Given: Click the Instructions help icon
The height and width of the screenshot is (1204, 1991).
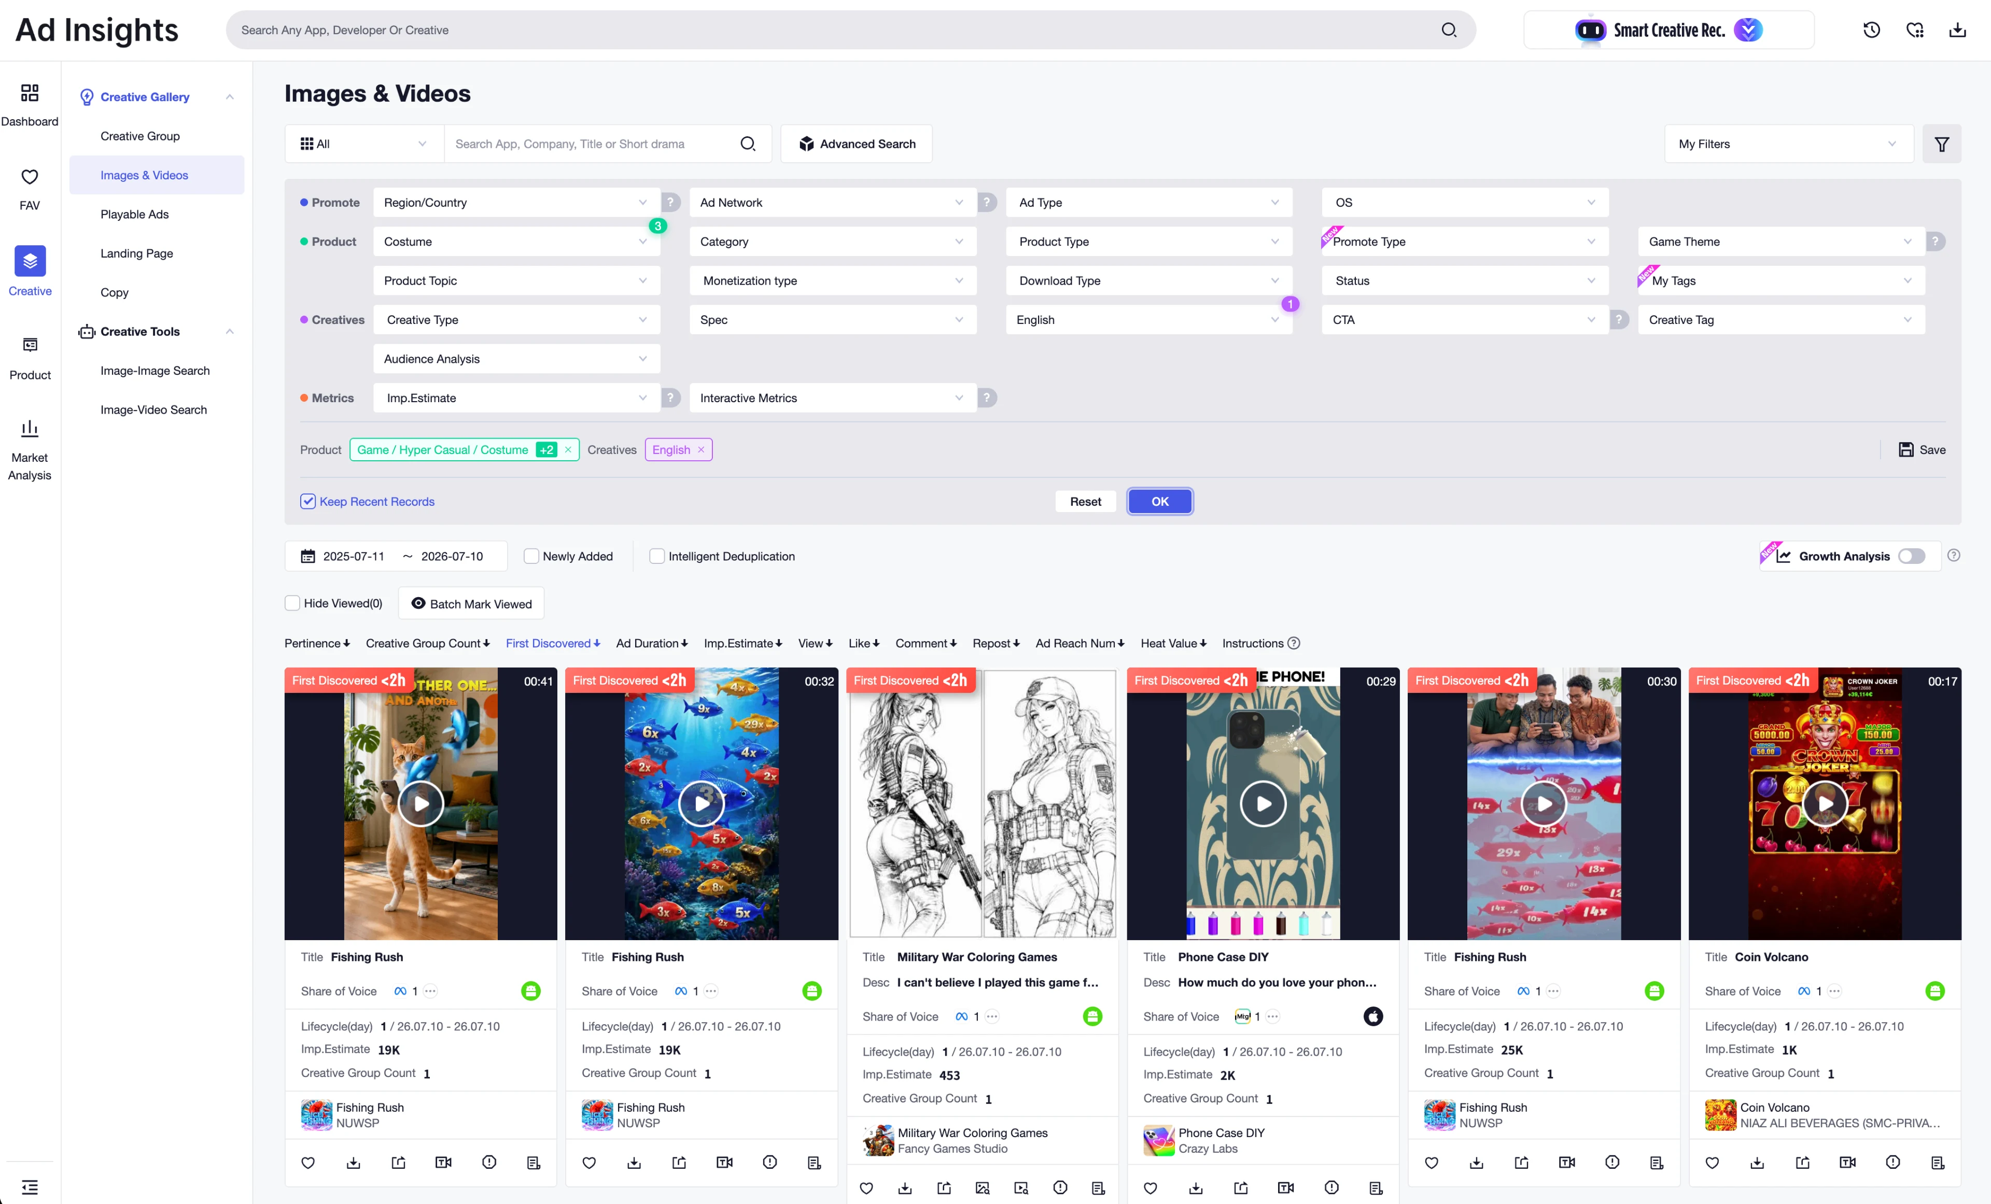Looking at the screenshot, I should [1293, 644].
